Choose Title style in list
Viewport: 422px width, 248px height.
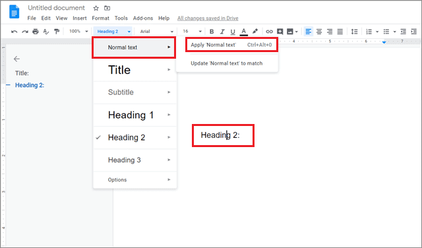(x=135, y=70)
